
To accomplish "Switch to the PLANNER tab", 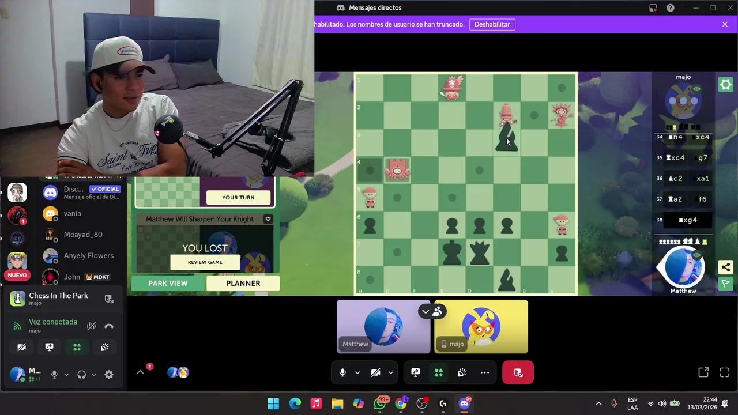I will 243,283.
